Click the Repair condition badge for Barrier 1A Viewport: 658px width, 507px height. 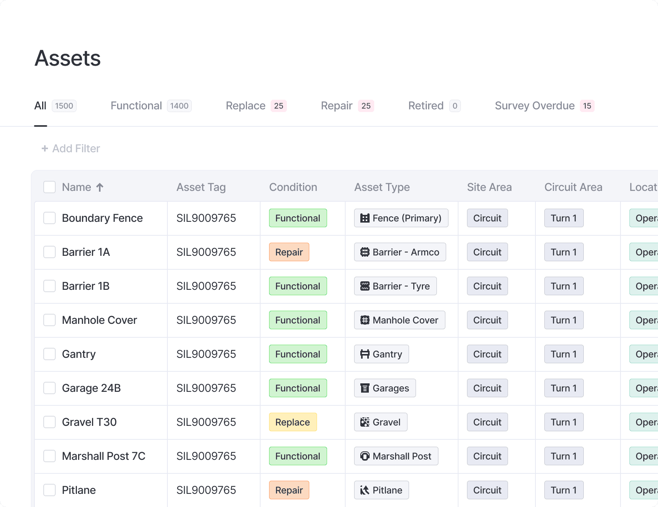pyautogui.click(x=289, y=252)
